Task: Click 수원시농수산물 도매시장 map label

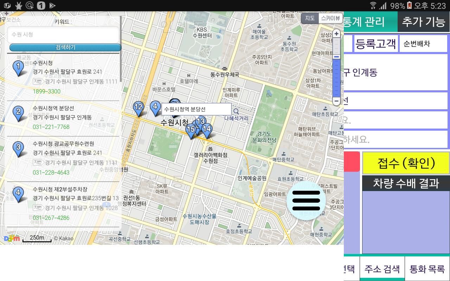Action: (199, 219)
